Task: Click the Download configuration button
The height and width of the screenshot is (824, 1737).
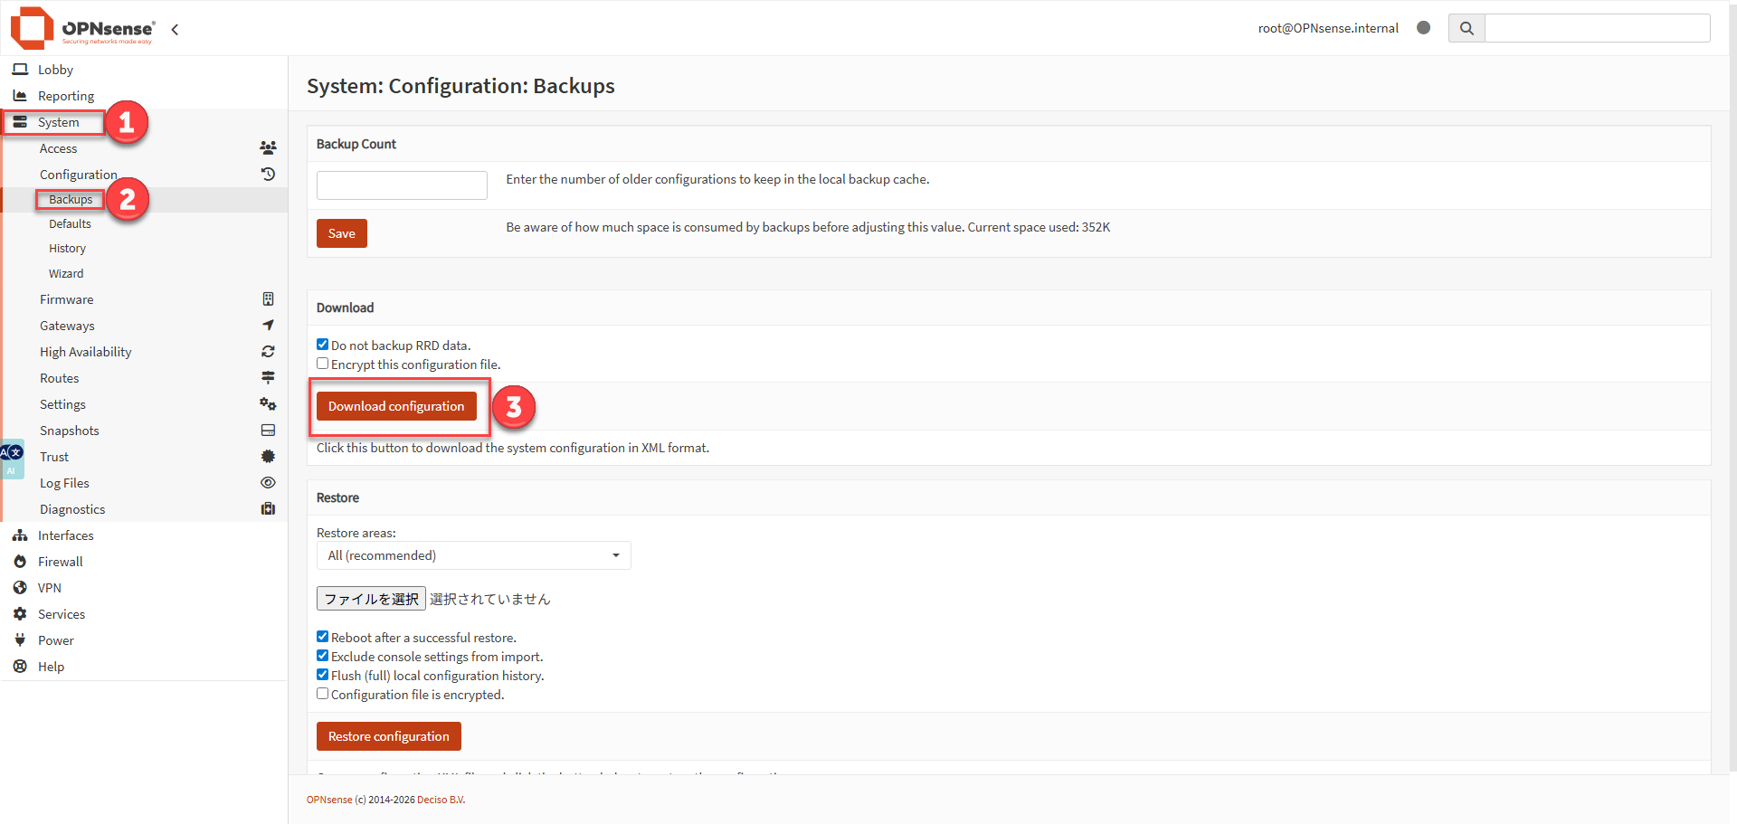Action: tap(396, 406)
